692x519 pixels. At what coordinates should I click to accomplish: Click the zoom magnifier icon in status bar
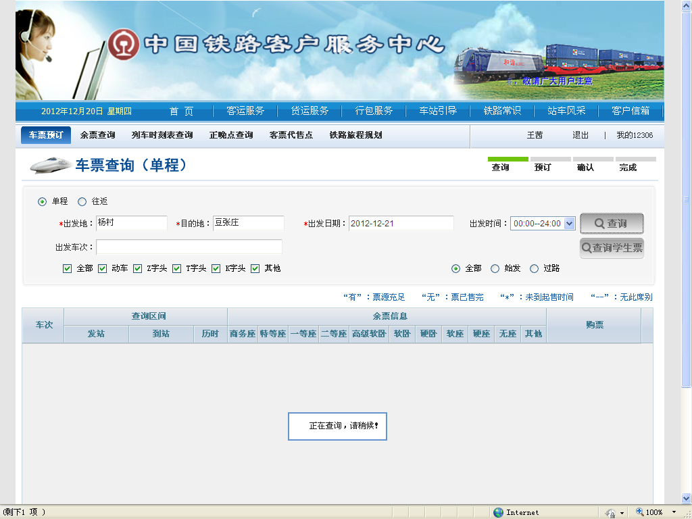pyautogui.click(x=639, y=512)
